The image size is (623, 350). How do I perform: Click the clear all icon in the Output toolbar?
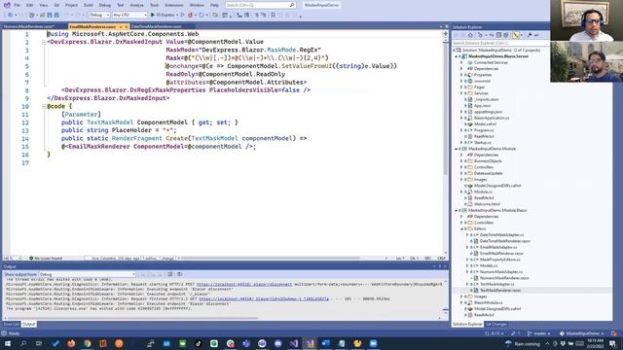[170, 274]
